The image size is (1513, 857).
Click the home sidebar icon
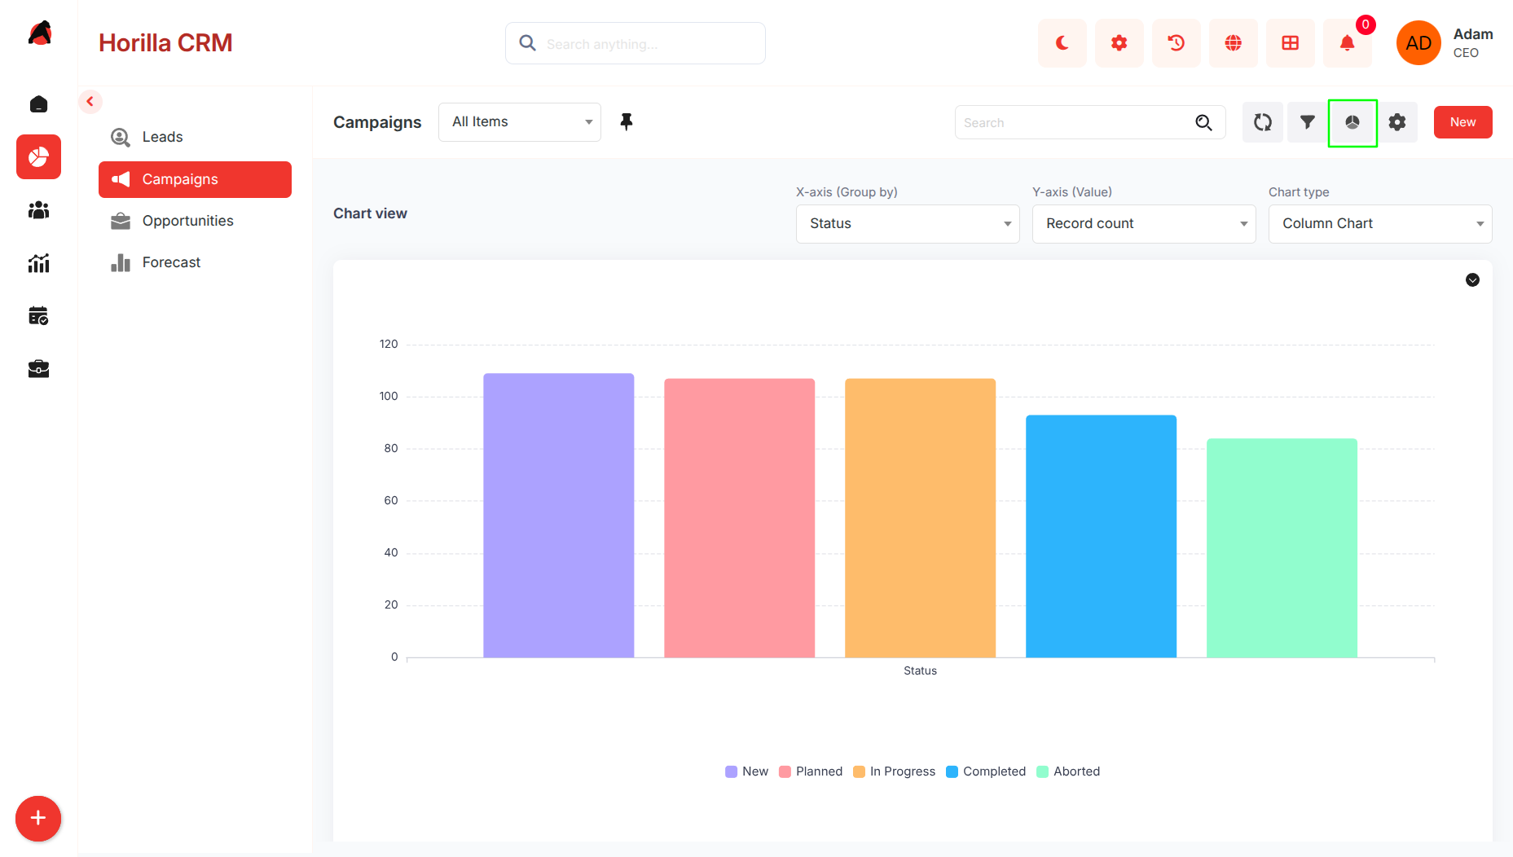38,104
